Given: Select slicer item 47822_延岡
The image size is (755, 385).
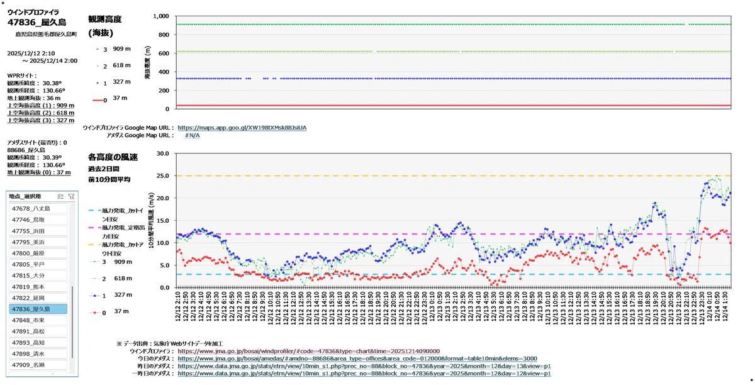Looking at the screenshot, I should [38, 298].
